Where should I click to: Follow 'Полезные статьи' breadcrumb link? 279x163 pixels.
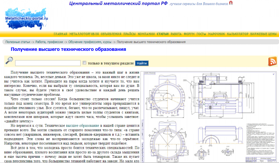[x=18, y=42]
